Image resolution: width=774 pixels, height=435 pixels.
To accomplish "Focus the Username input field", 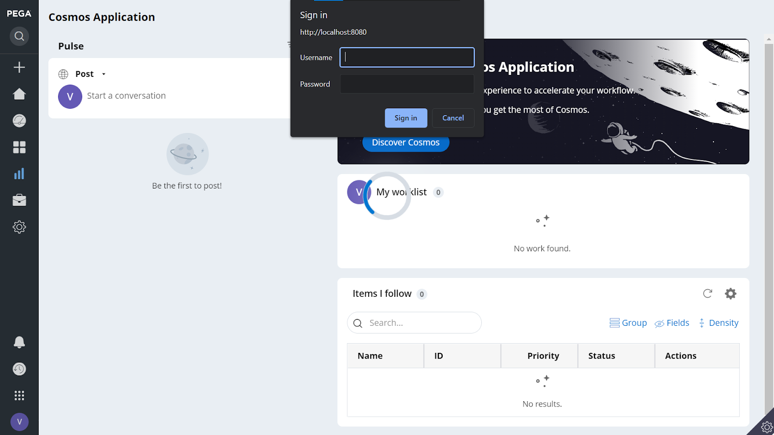I will point(407,57).
